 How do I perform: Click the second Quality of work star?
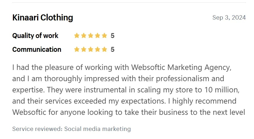pos(84,35)
